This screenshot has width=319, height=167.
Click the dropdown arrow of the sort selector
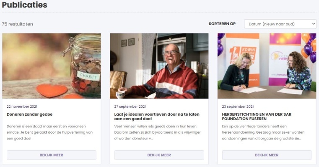(313, 24)
